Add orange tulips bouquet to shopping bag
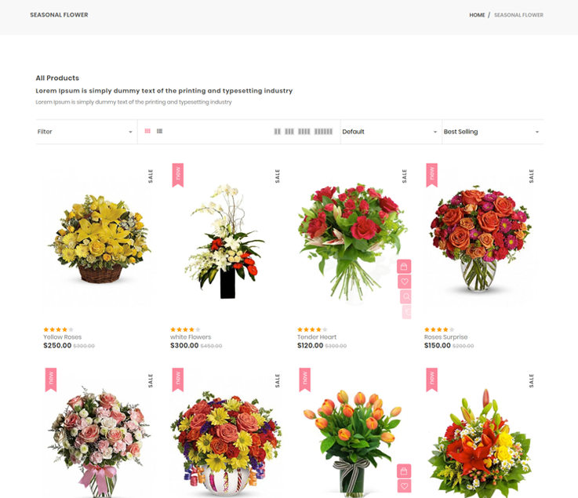 point(404,471)
